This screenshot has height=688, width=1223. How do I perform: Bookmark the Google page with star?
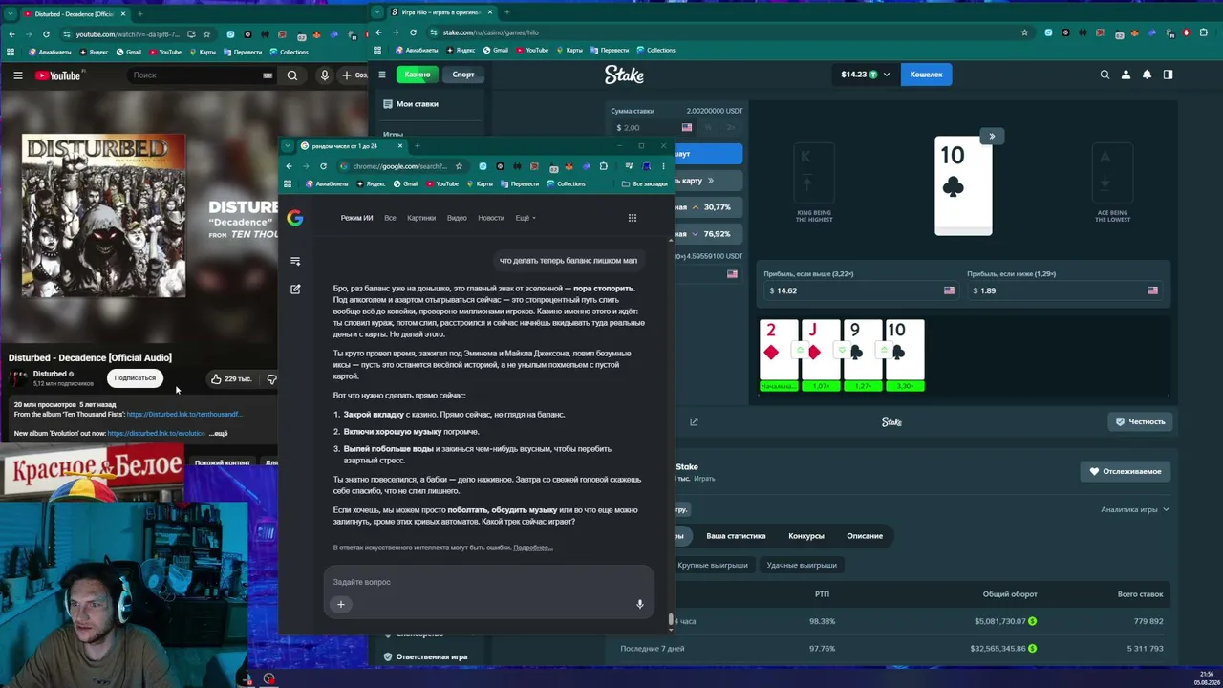[459, 166]
